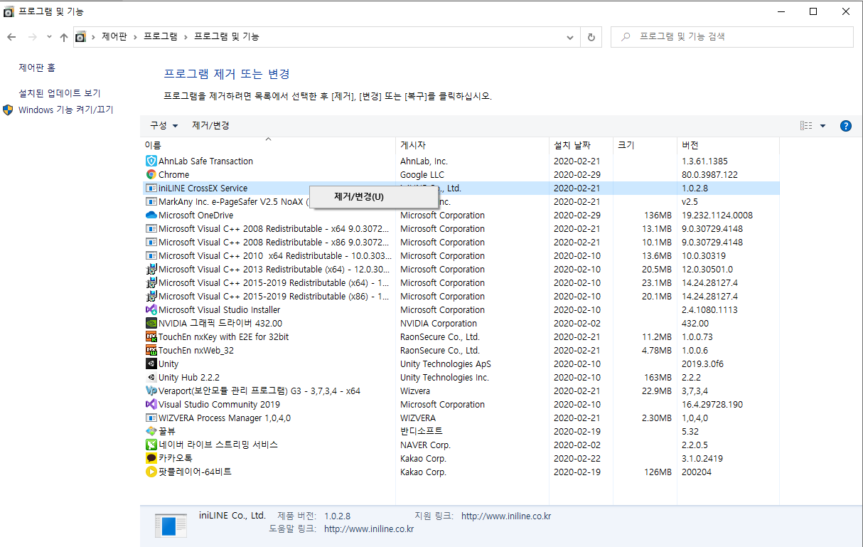Select the Visual C++ 2008 x64 row
Viewport: 863px width, 547px height.
[x=460, y=229]
